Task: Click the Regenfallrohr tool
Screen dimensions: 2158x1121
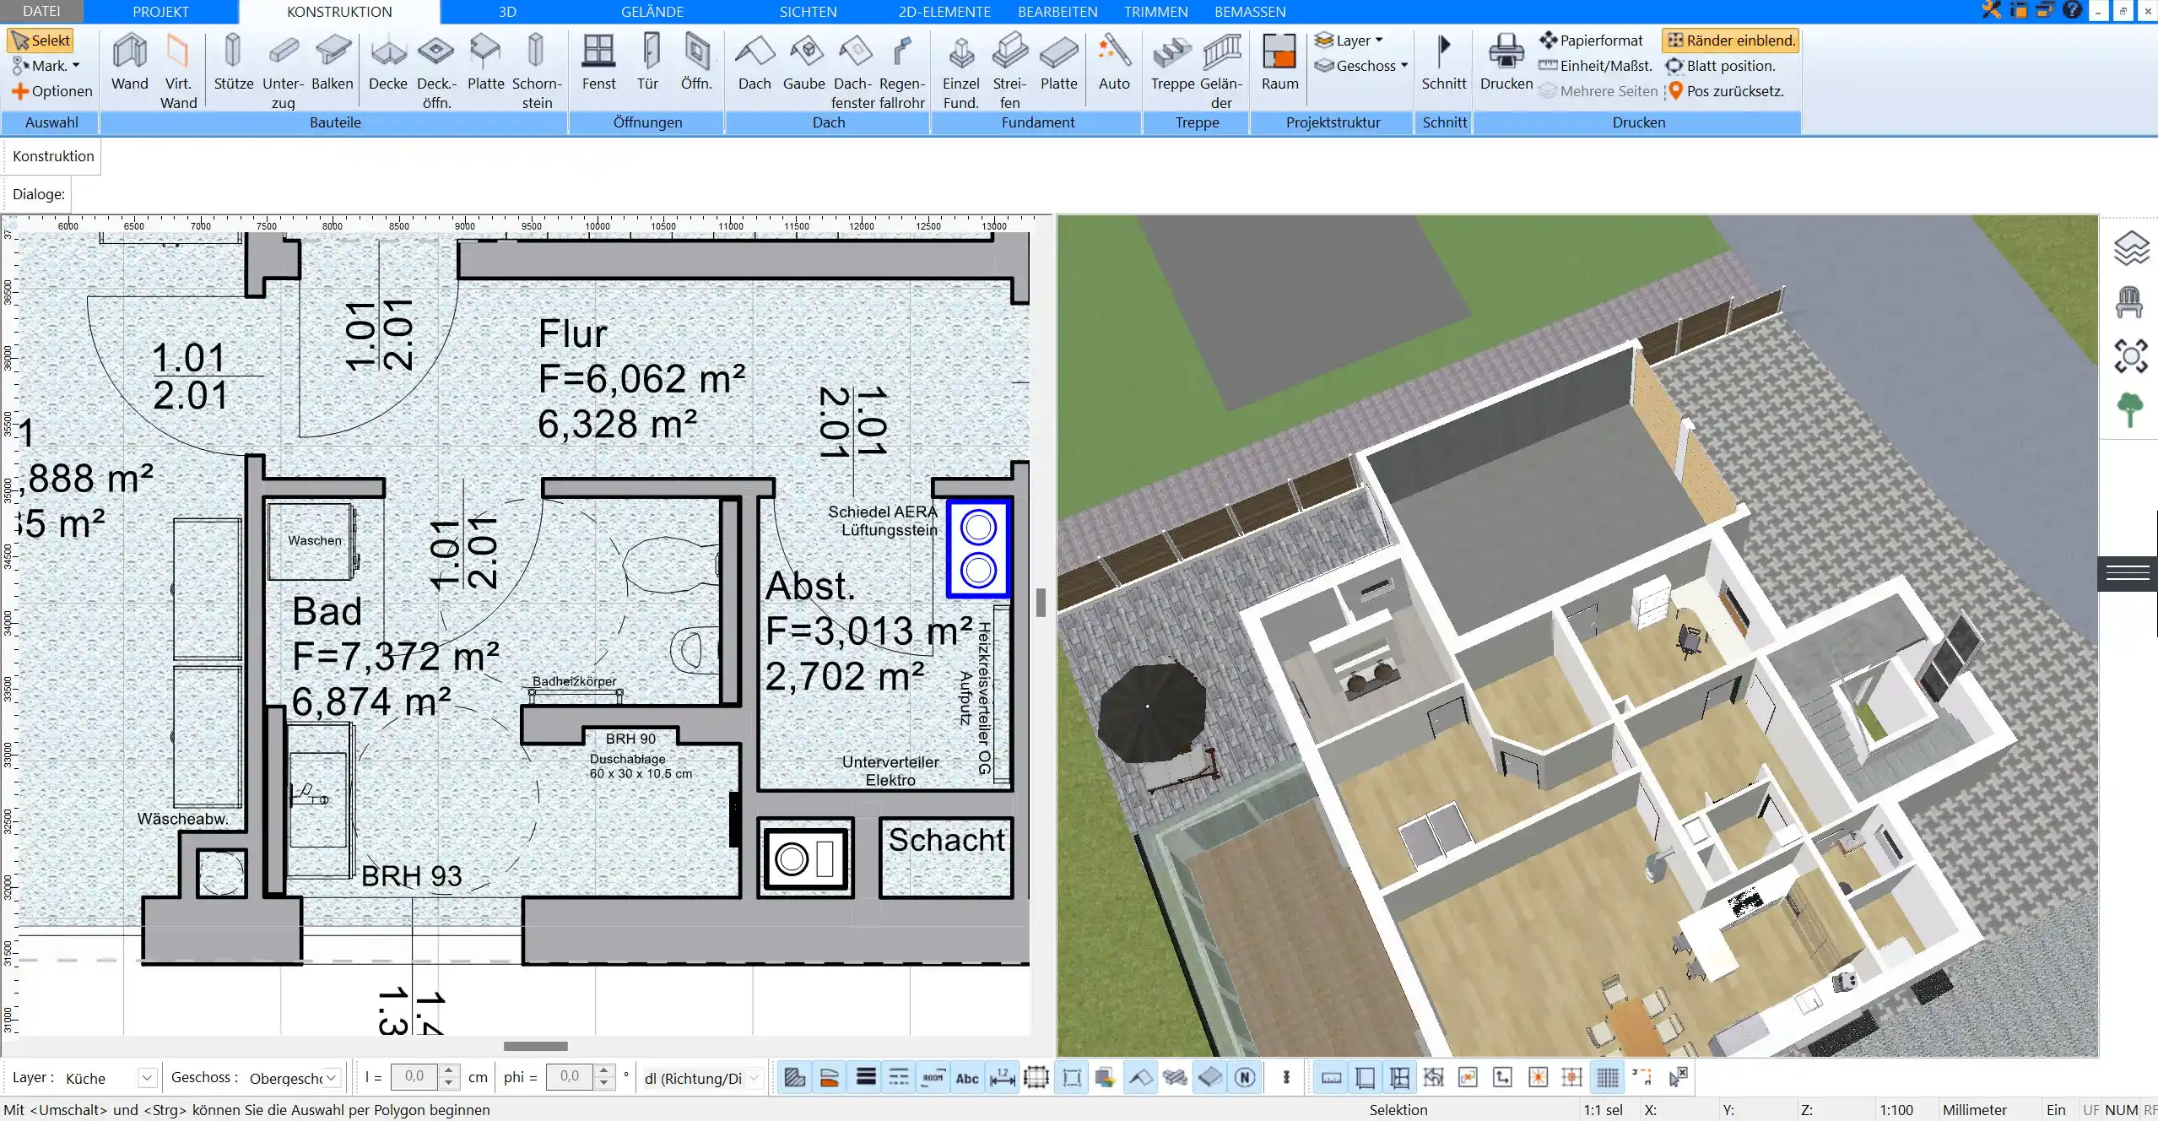Action: [x=902, y=72]
